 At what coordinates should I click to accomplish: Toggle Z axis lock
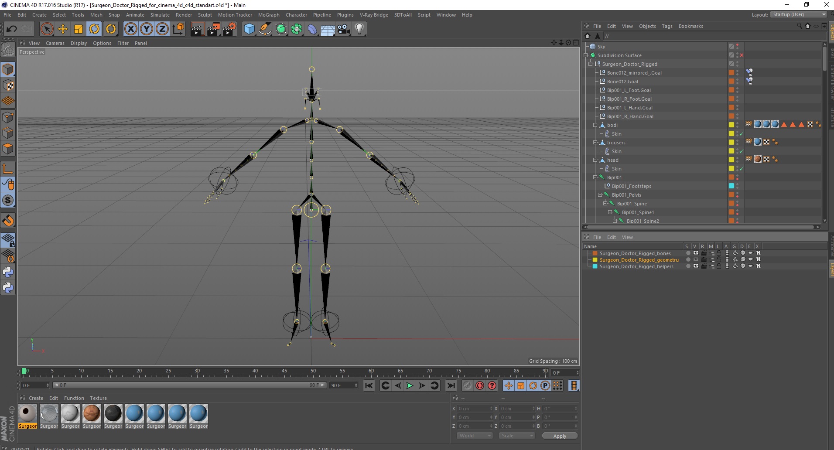point(162,29)
